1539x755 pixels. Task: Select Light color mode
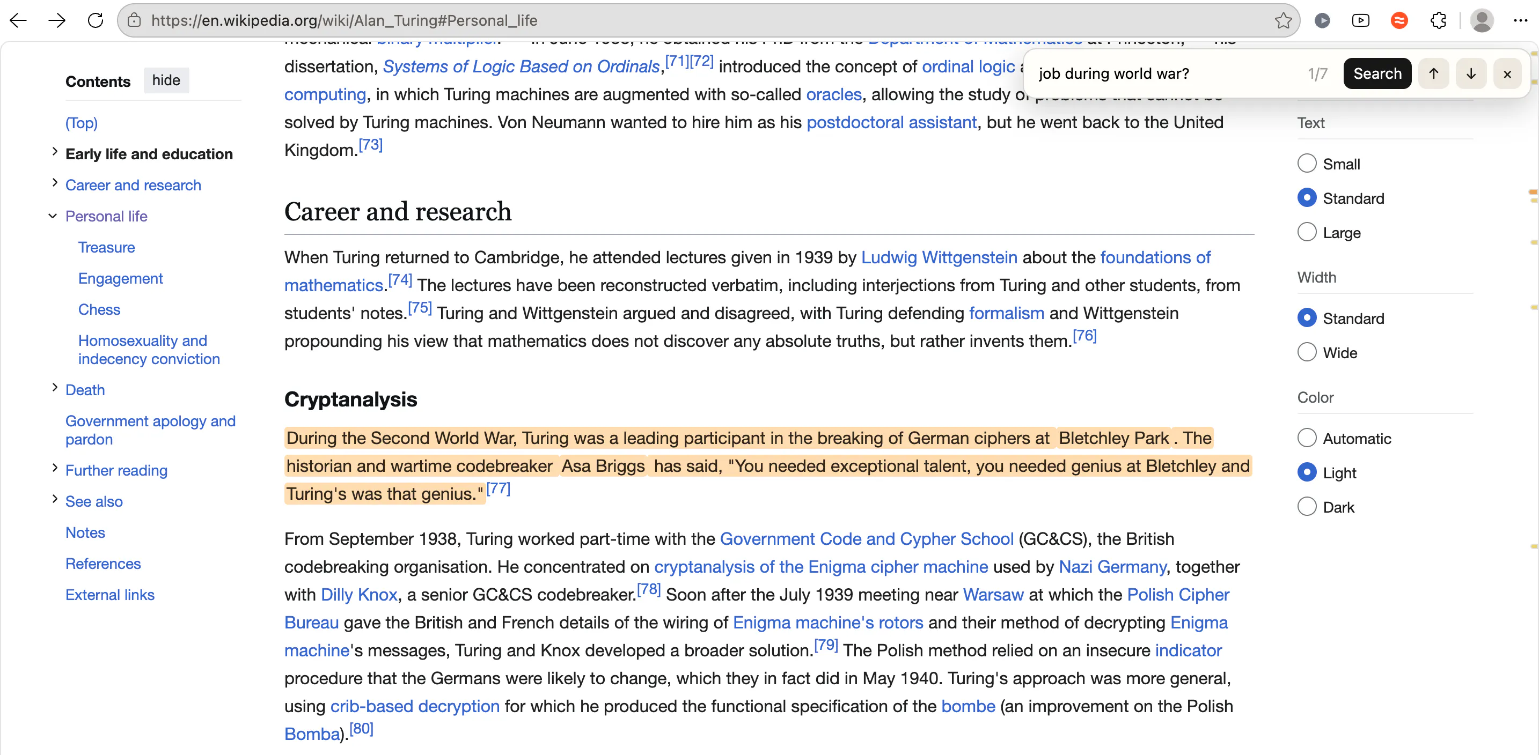1307,473
